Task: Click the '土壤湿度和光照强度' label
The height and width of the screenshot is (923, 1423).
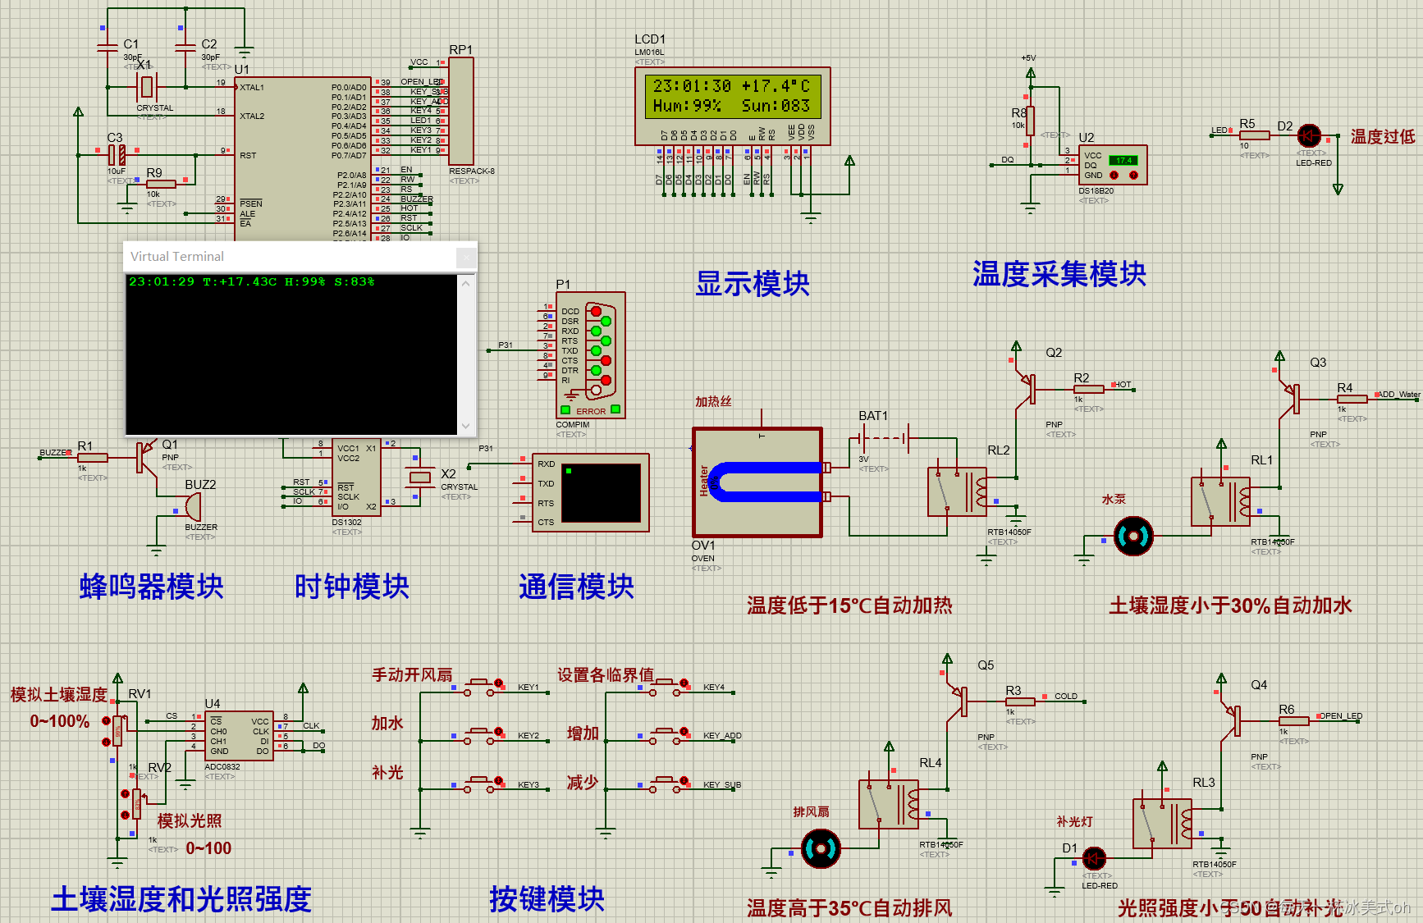Action: tap(181, 899)
